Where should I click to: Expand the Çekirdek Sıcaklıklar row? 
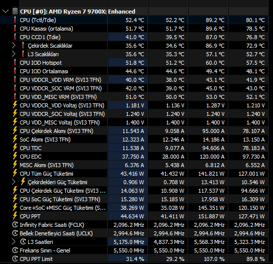coord(14,46)
